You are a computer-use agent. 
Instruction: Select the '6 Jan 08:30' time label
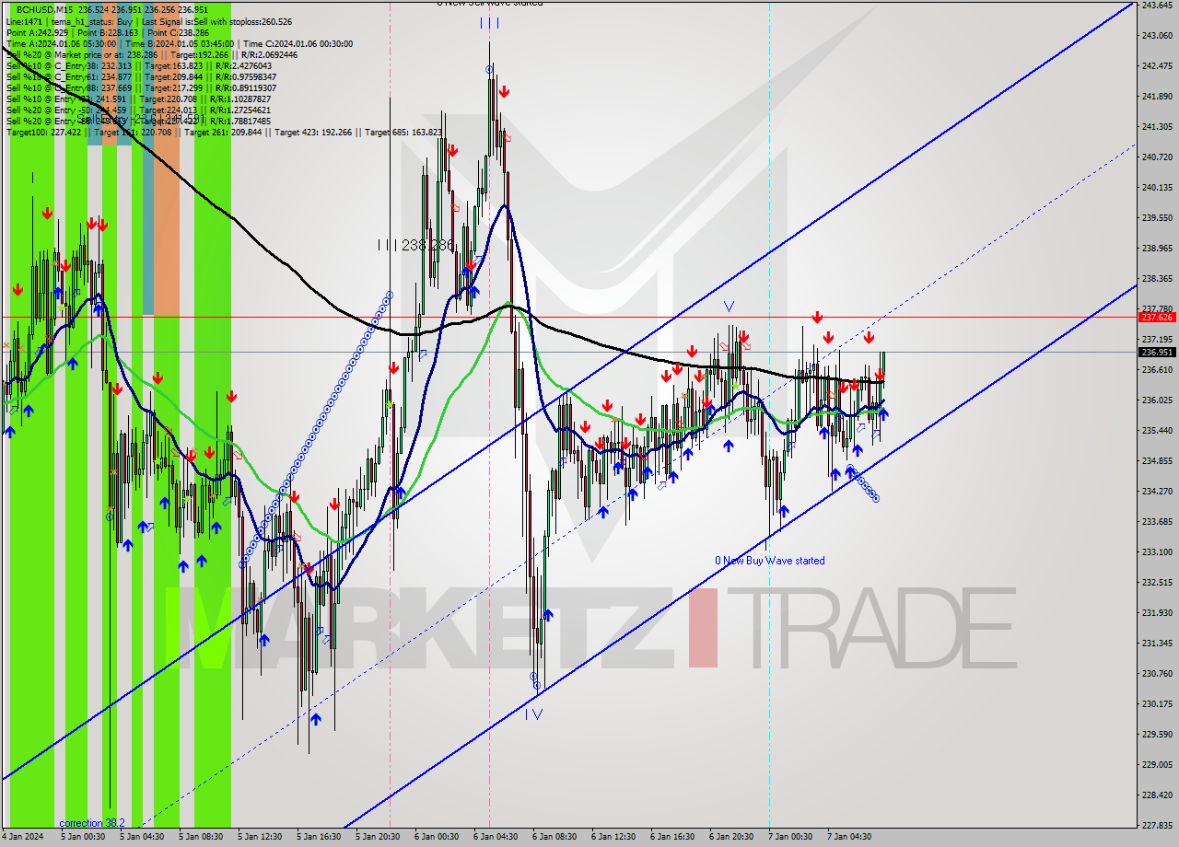click(554, 837)
